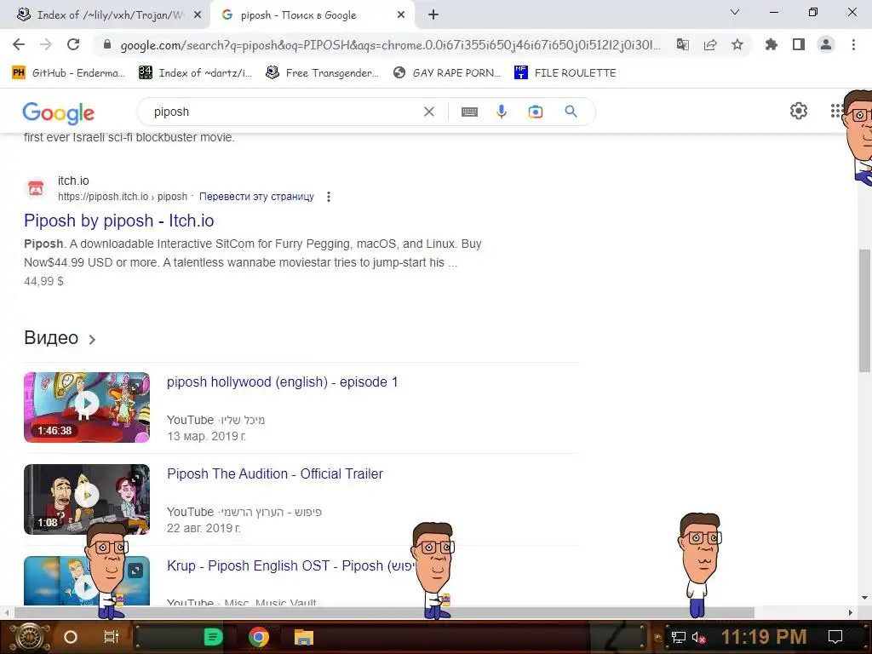Expand the 'Видео' section heading
Image resolution: width=872 pixels, height=654 pixels.
click(x=60, y=338)
